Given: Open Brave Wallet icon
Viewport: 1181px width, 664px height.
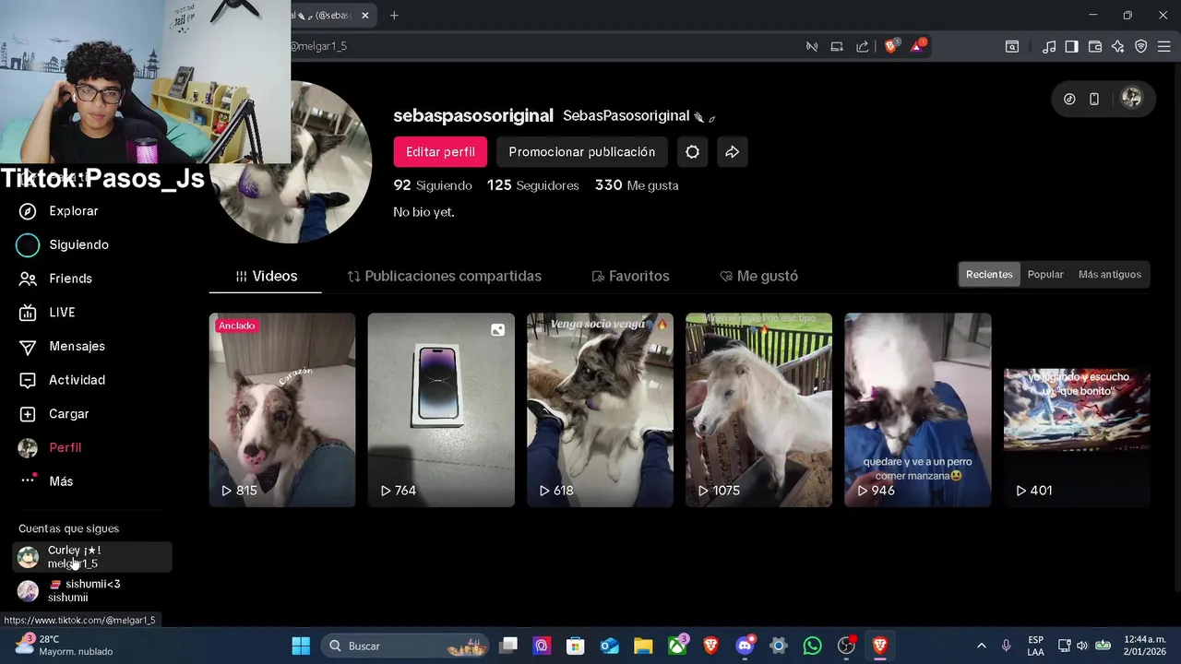Looking at the screenshot, I should coord(1095,46).
